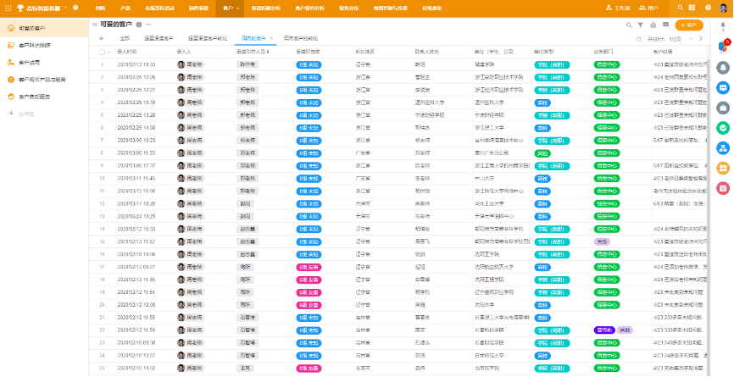Screen dimensions: 734x377
Task: Click the blue tag in row 1
Action: [309, 64]
